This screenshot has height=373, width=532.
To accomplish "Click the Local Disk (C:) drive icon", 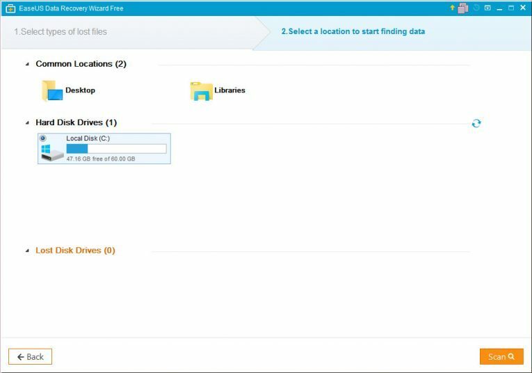I will pyautogui.click(x=52, y=152).
